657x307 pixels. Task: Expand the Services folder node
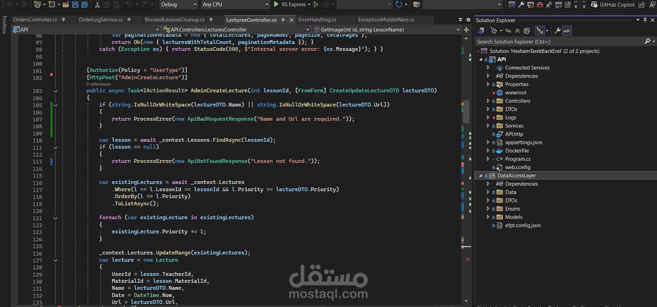(x=488, y=126)
